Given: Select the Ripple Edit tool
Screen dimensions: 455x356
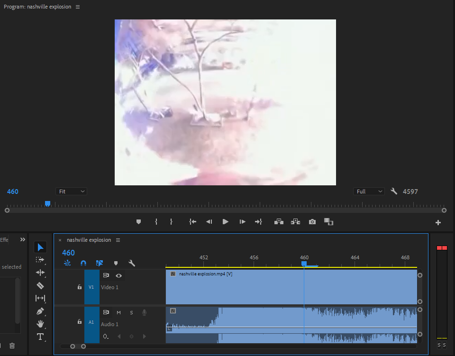Looking at the screenshot, I should [x=40, y=273].
